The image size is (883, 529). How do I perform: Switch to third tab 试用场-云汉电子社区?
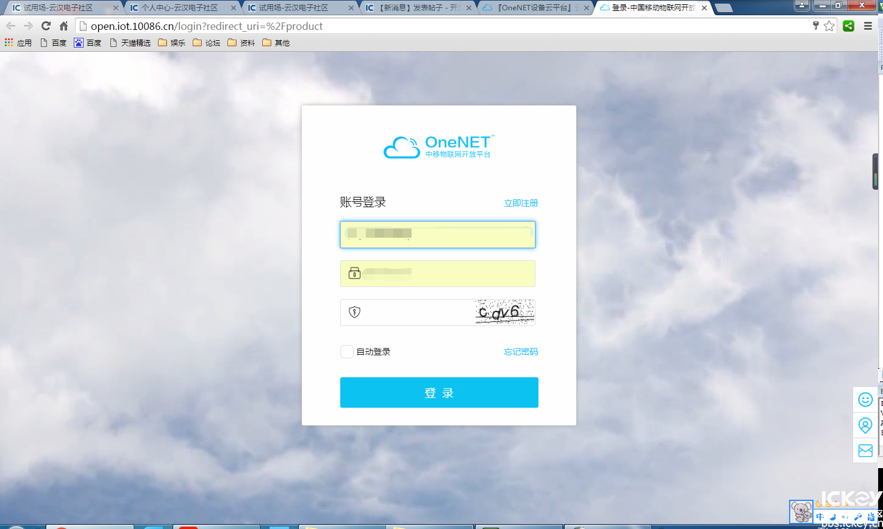pos(299,8)
